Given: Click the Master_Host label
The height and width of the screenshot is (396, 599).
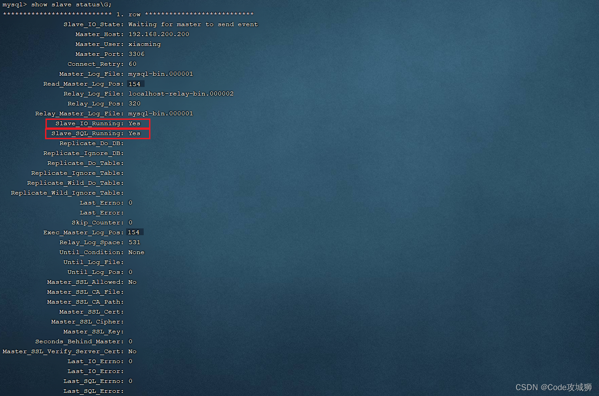Looking at the screenshot, I should coord(100,34).
